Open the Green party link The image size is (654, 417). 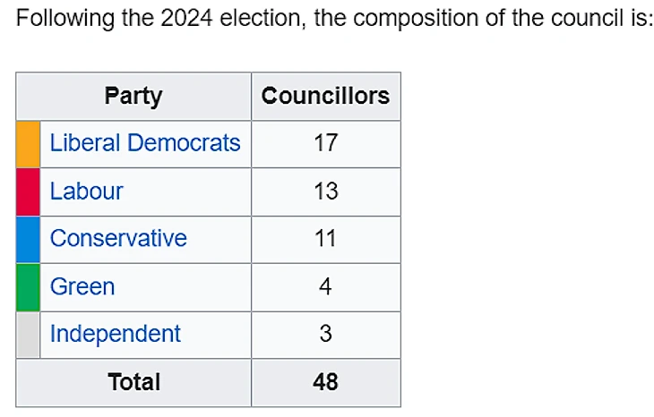(82, 287)
